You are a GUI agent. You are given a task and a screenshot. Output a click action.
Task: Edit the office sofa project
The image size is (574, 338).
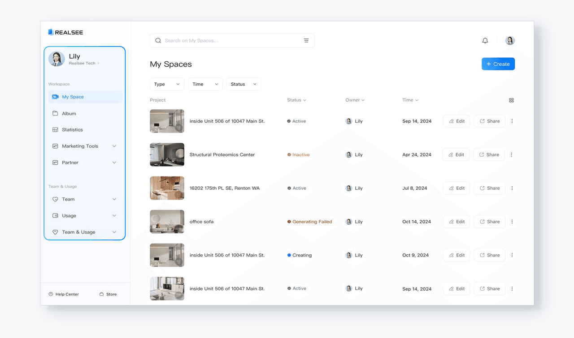click(457, 222)
